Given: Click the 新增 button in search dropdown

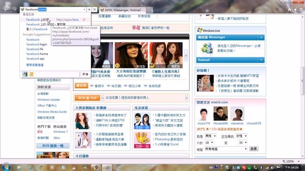Looking at the screenshot, I should [85, 74].
